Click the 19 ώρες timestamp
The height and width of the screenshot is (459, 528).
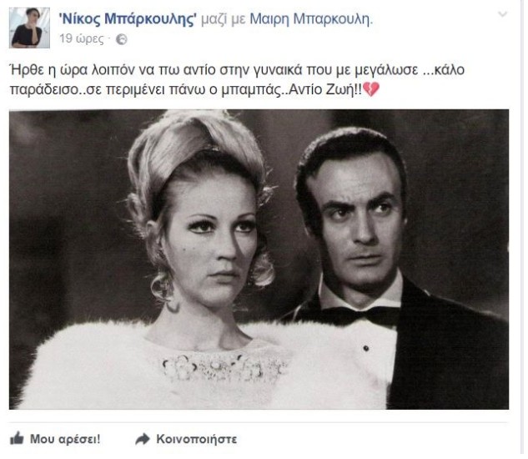point(82,39)
